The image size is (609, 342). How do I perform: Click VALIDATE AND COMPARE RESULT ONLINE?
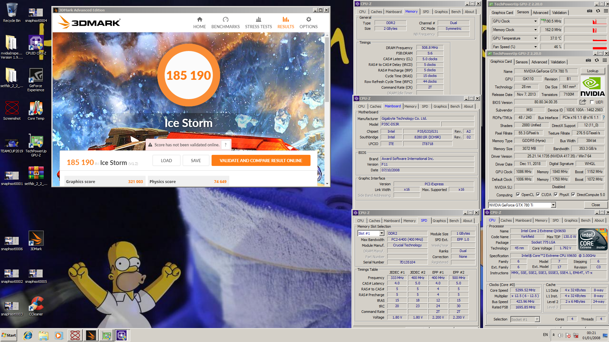pos(261,161)
